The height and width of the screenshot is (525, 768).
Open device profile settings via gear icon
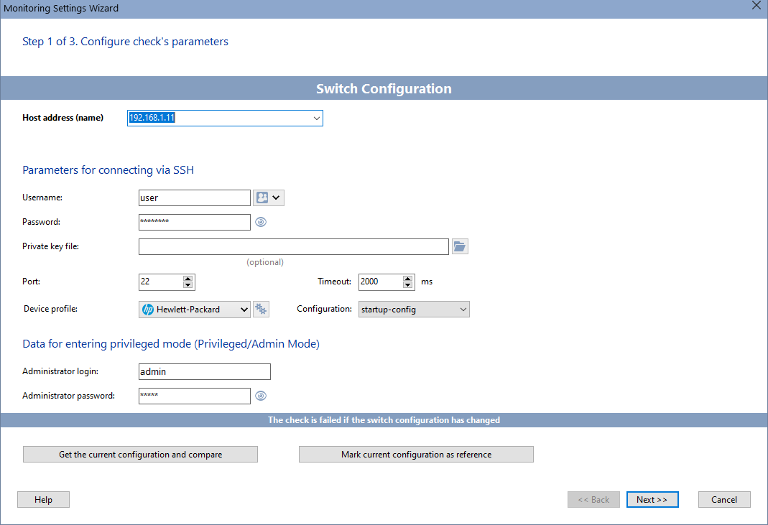(x=261, y=309)
